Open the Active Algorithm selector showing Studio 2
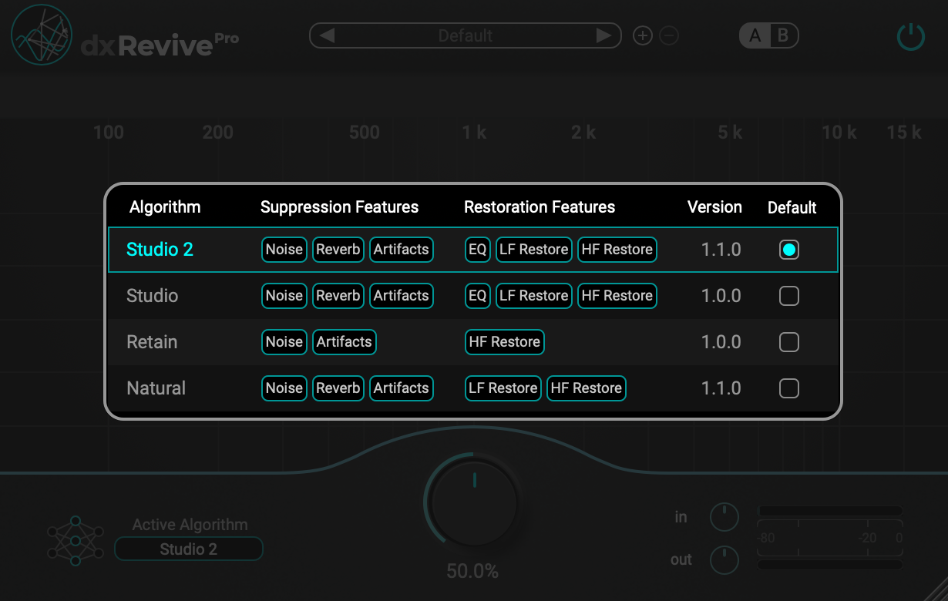The width and height of the screenshot is (948, 601). 188,549
